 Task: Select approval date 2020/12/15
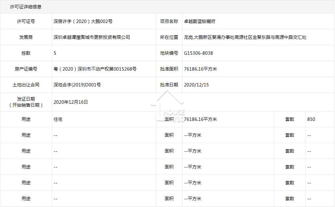coord(196,85)
